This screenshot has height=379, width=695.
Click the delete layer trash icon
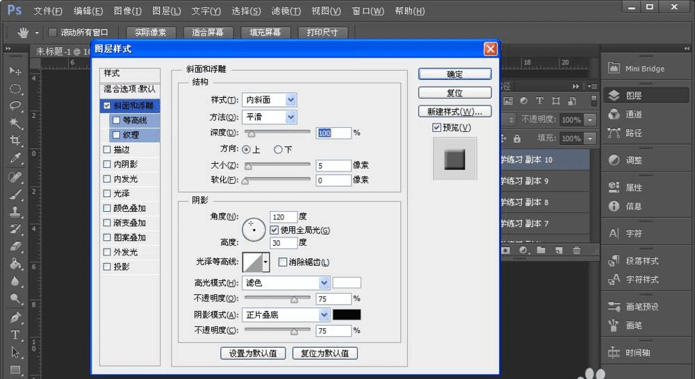pyautogui.click(x=576, y=250)
